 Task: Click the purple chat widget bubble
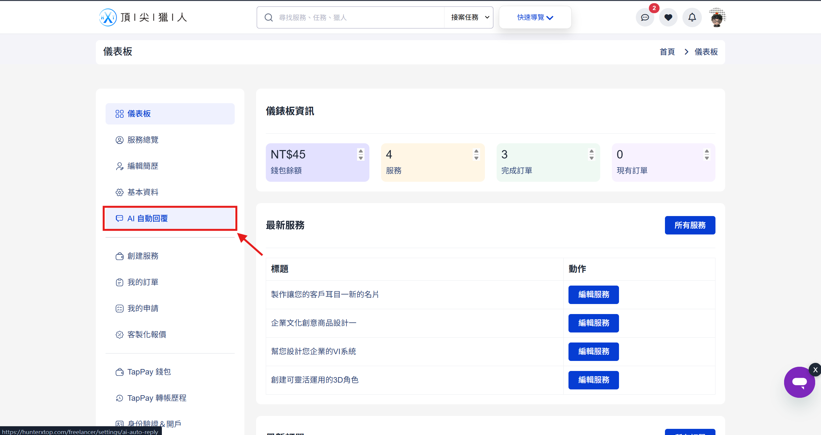click(x=799, y=382)
